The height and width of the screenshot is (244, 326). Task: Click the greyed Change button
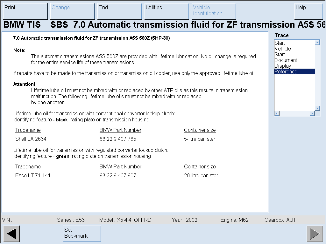coord(72,11)
